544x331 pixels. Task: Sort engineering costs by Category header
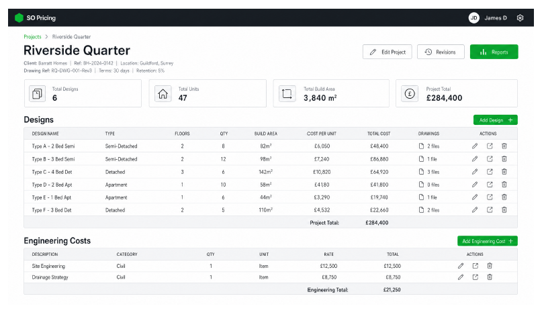coord(127,254)
